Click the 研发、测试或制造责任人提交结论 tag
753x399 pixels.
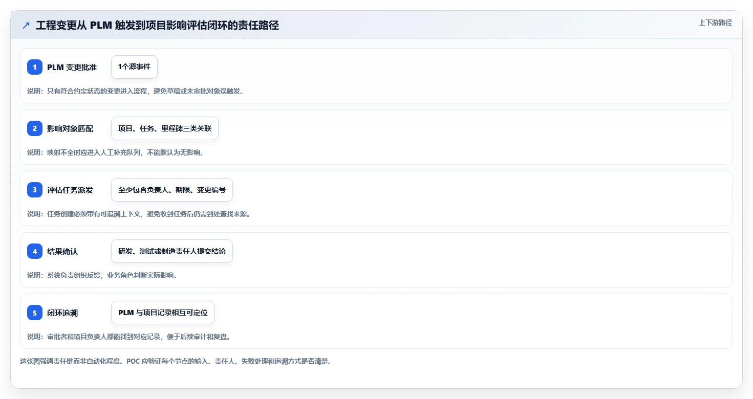(x=172, y=251)
